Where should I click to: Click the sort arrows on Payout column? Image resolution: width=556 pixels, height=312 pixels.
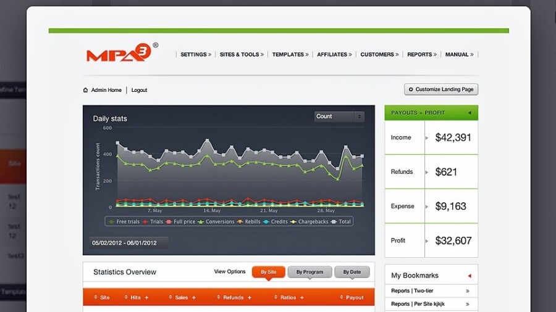[340, 297]
